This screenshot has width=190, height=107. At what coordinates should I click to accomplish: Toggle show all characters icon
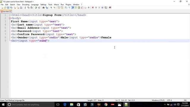(69, 7)
